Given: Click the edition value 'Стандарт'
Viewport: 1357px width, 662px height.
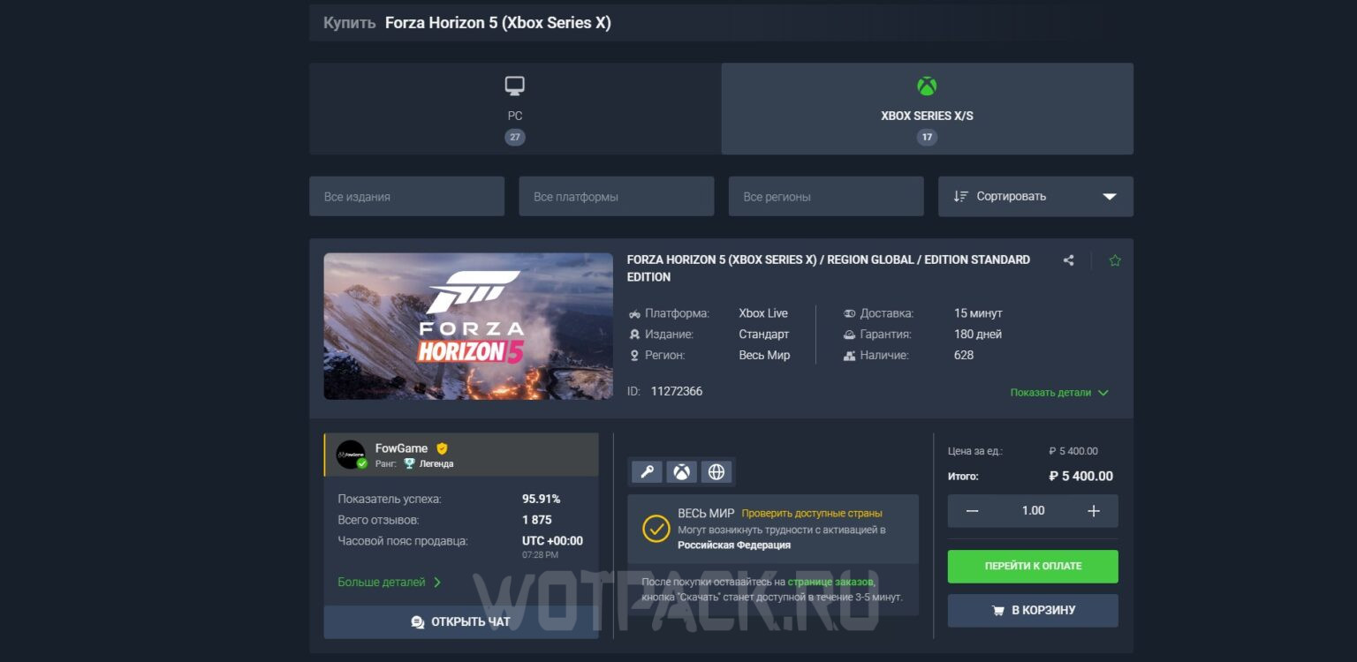Looking at the screenshot, I should (764, 335).
